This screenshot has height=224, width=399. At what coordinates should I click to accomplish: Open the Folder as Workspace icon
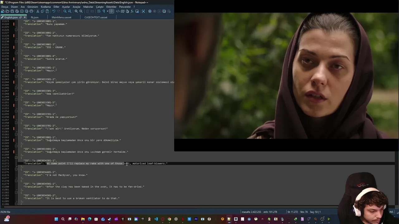point(137,11)
